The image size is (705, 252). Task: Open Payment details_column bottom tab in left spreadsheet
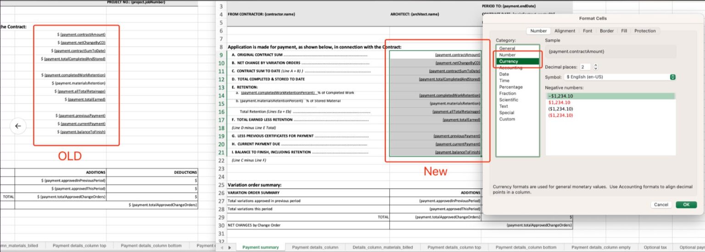[151, 246]
